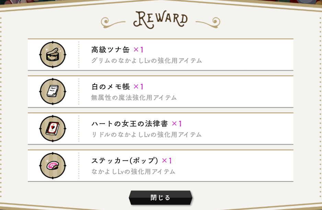Click the ×1 quantity beside 高級ツナ缶

click(138, 50)
